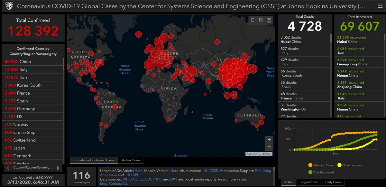The width and height of the screenshot is (386, 187).
Task: Switch to Cumulative Confirmed Cases map tab
Action: pos(94,160)
